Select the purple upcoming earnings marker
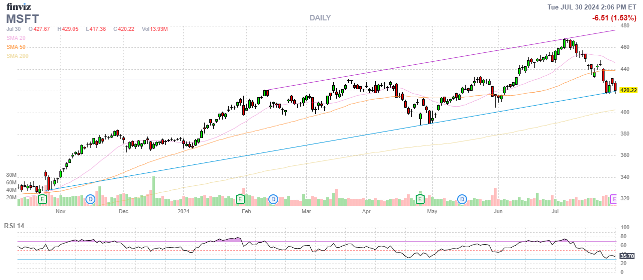 tap(615, 199)
